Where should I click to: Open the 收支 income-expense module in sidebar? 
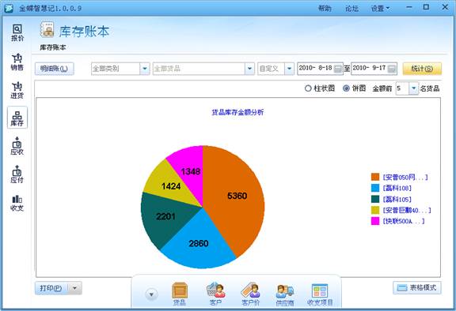[17, 203]
